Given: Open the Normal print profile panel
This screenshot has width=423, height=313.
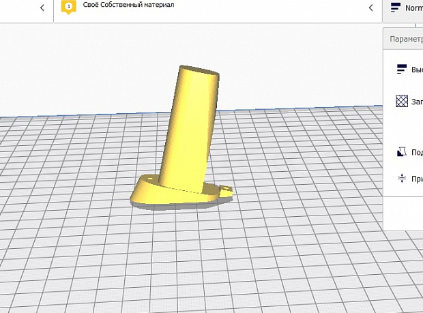Looking at the screenshot, I should (x=403, y=11).
